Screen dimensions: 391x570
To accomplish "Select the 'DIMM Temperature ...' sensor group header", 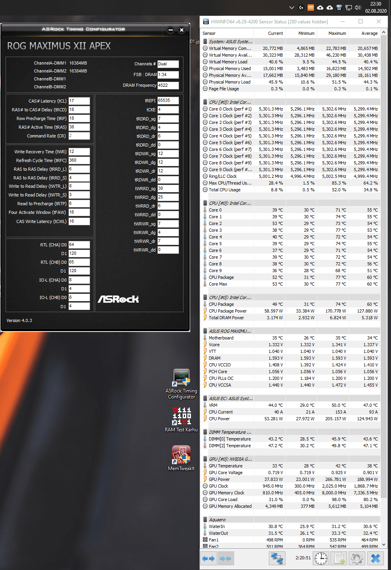I will (290, 432).
